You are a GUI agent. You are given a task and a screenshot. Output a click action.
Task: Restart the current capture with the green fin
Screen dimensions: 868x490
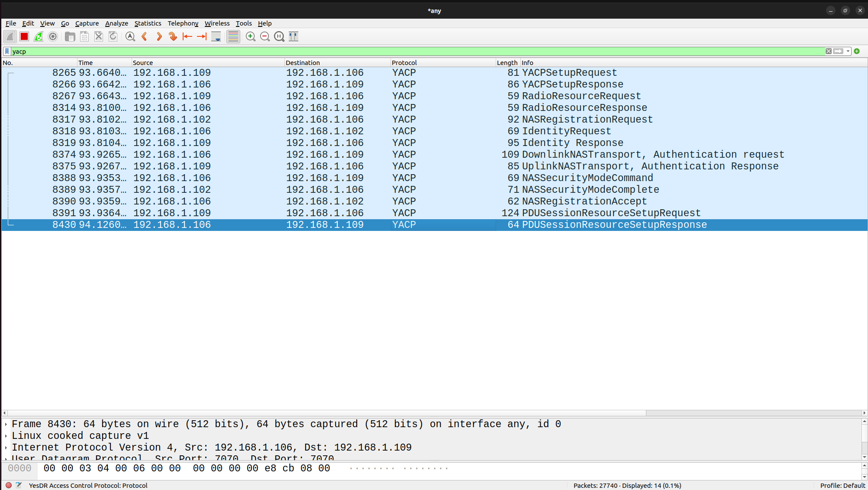point(39,37)
